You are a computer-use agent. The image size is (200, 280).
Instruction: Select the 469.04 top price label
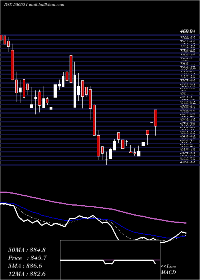(187, 32)
